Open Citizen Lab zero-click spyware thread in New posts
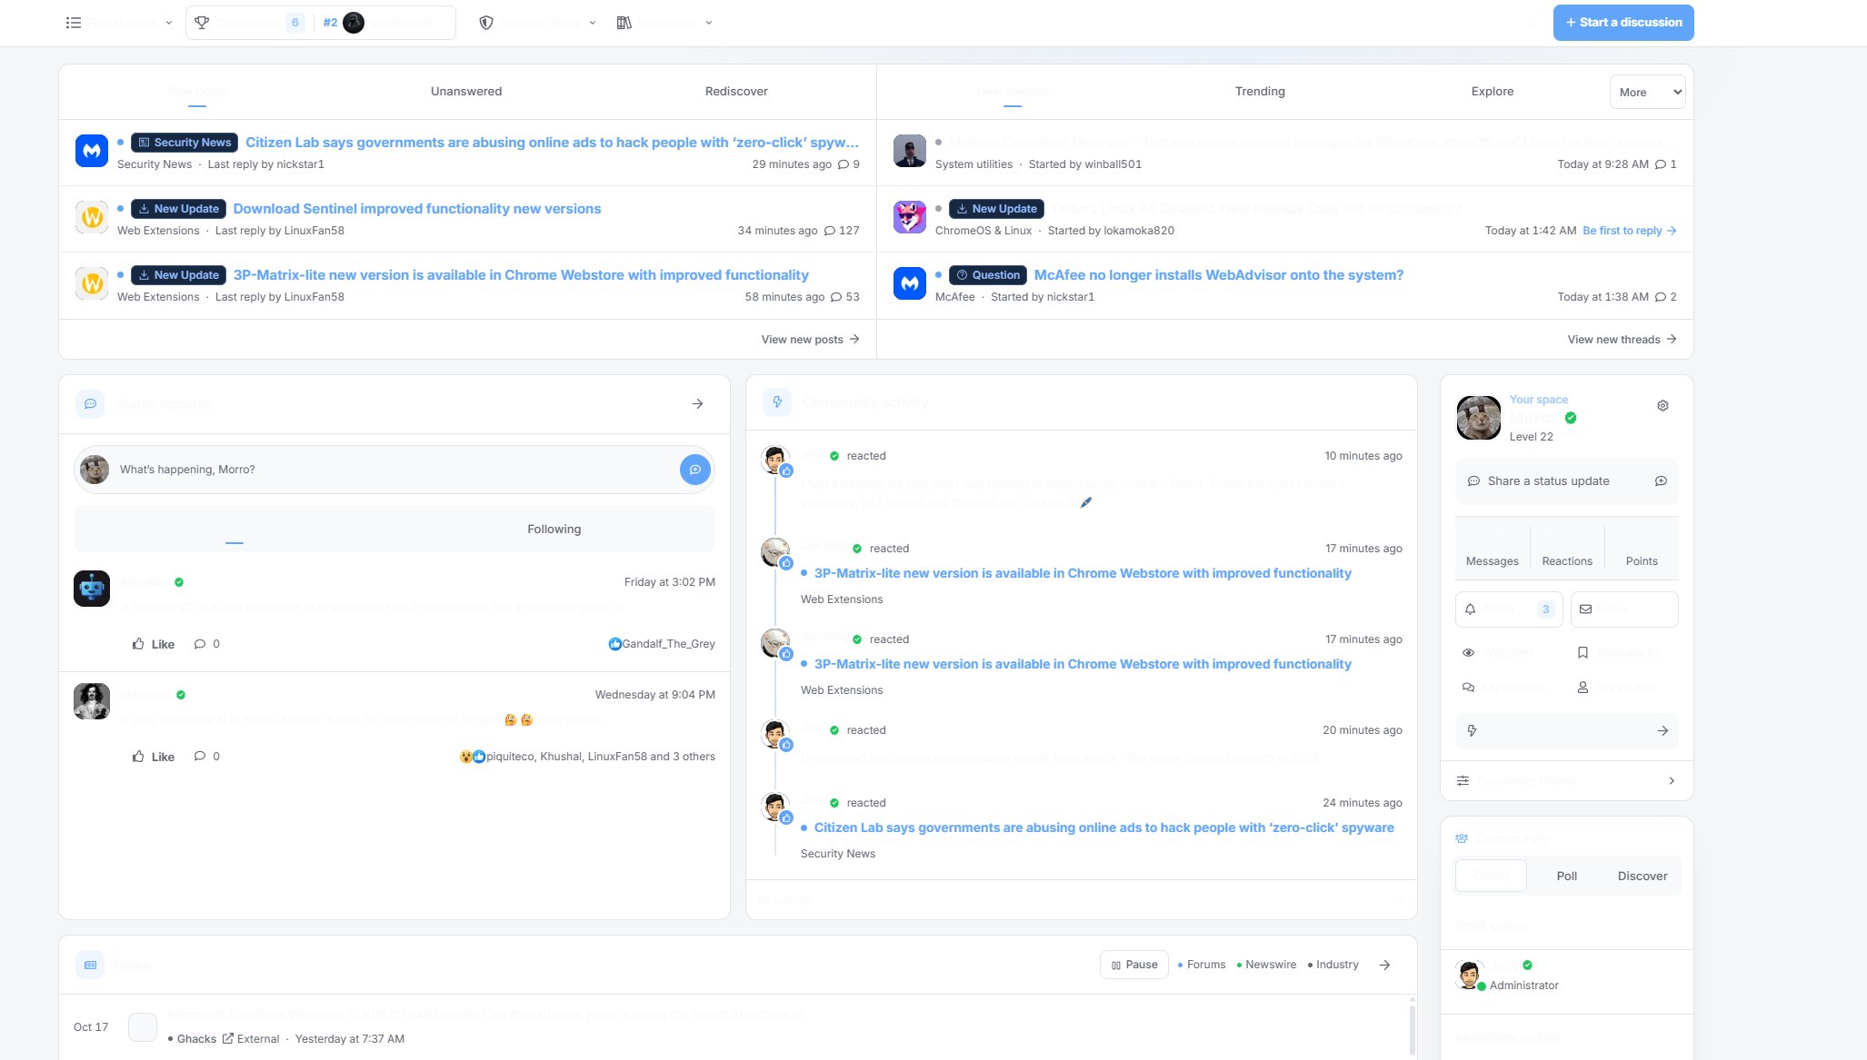The image size is (1867, 1060). [552, 142]
